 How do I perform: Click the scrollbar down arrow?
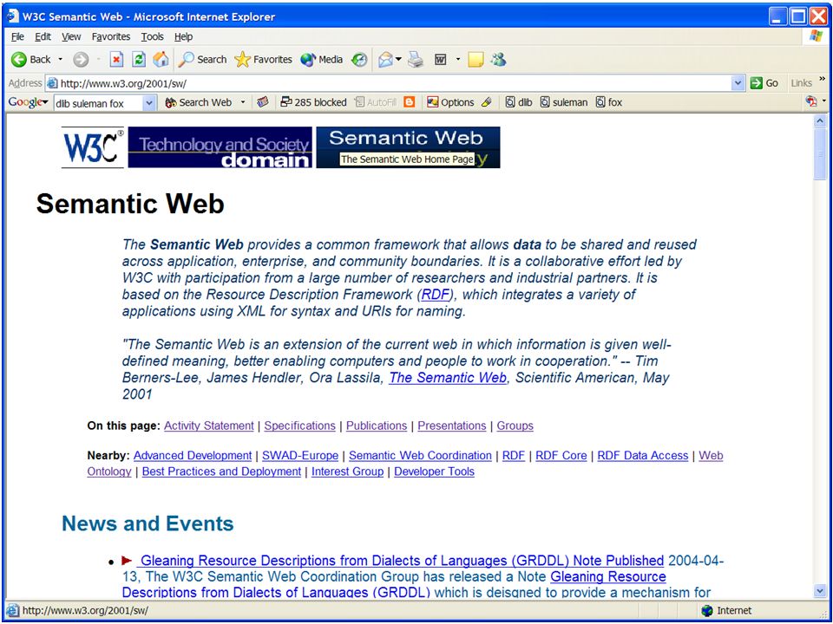tap(819, 590)
